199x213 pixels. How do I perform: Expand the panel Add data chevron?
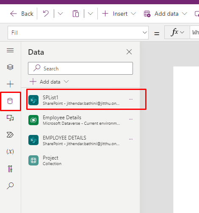coord(66,81)
